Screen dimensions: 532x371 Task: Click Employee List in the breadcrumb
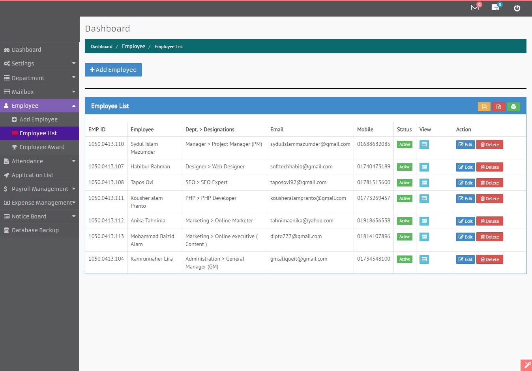coord(169,47)
